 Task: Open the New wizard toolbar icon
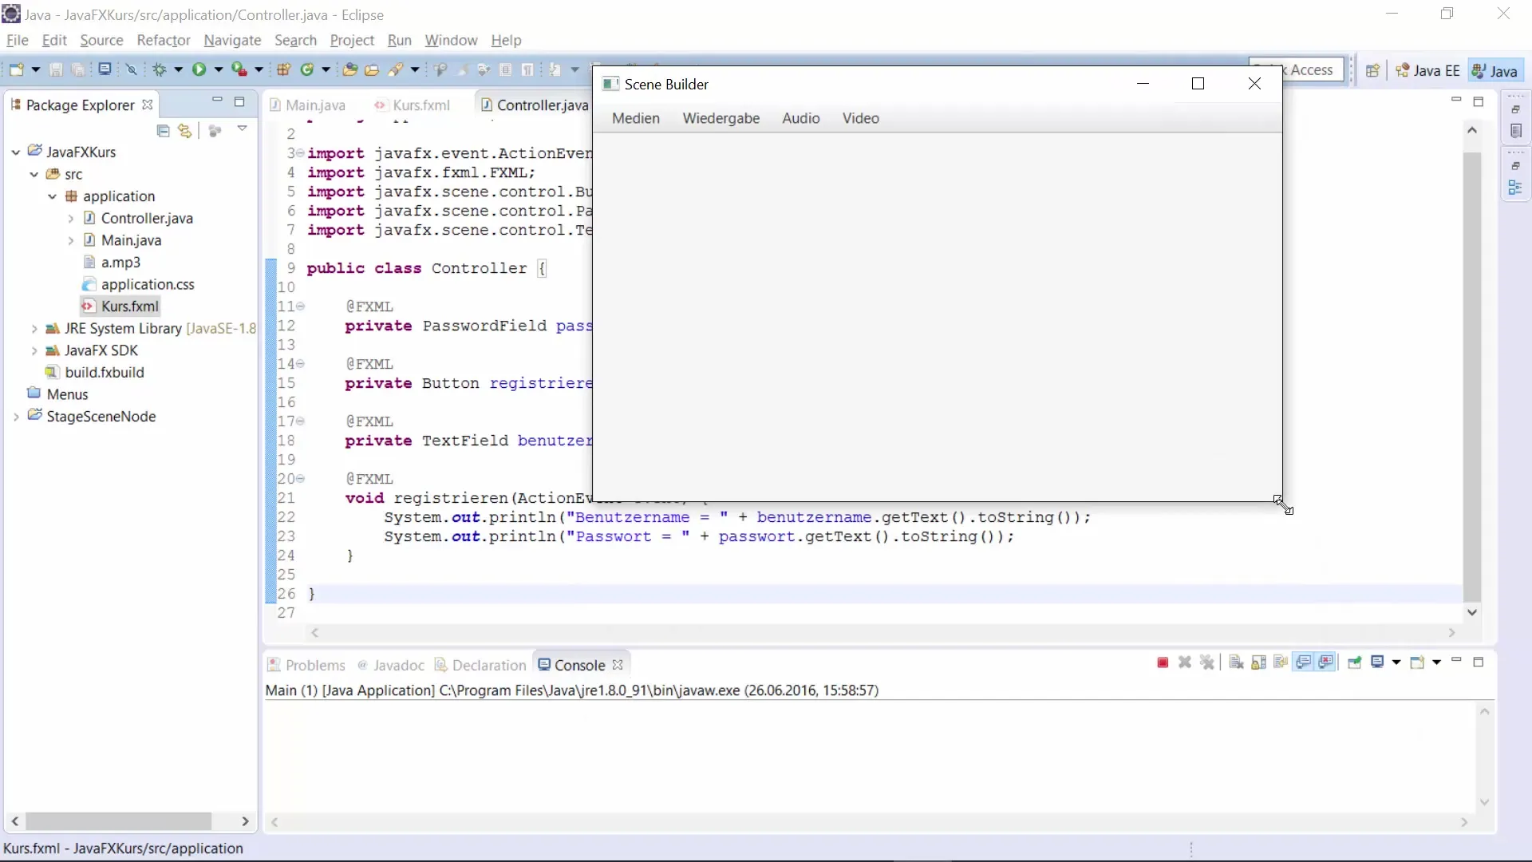tap(16, 69)
